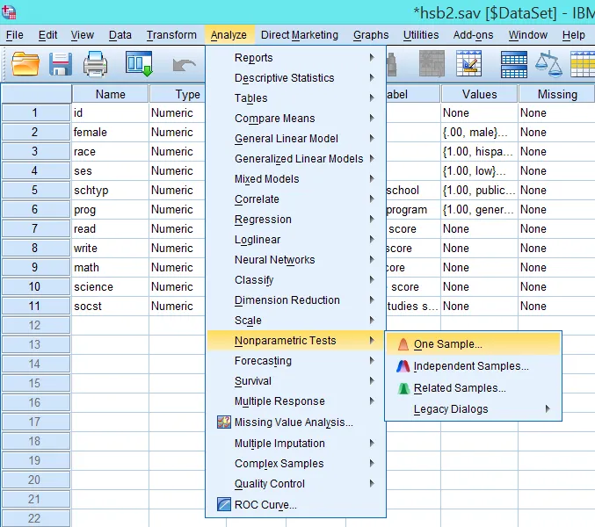
Task: Choose ROC Curve... entry
Action: (296, 505)
